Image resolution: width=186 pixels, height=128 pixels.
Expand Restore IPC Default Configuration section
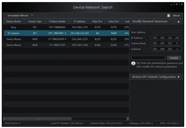point(179,77)
